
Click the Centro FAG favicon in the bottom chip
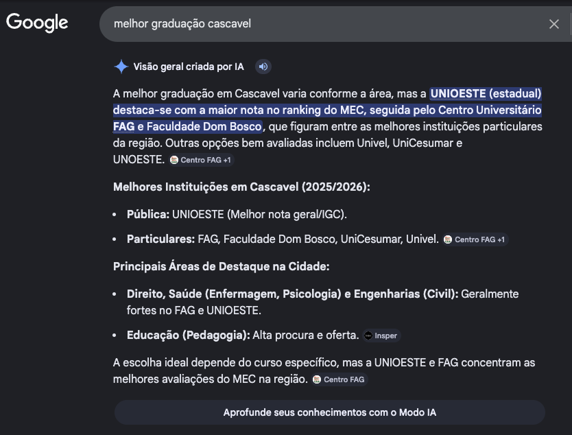[317, 379]
